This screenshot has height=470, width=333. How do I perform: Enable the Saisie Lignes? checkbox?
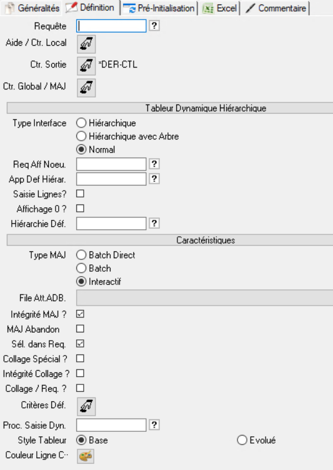pos(80,194)
